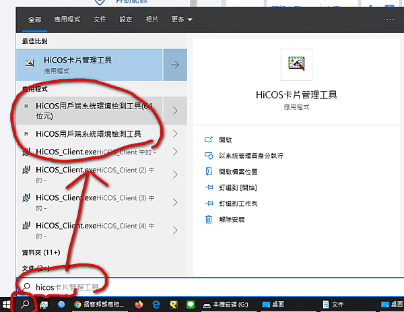Open the 相片 search tab
Screen dimensions: 404x312
(151, 20)
